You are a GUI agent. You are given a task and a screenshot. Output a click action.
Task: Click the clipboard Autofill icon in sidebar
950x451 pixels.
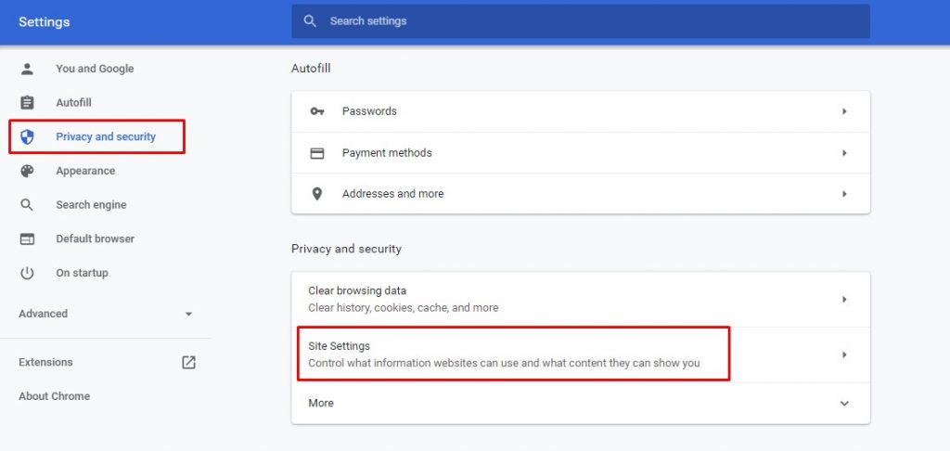27,102
